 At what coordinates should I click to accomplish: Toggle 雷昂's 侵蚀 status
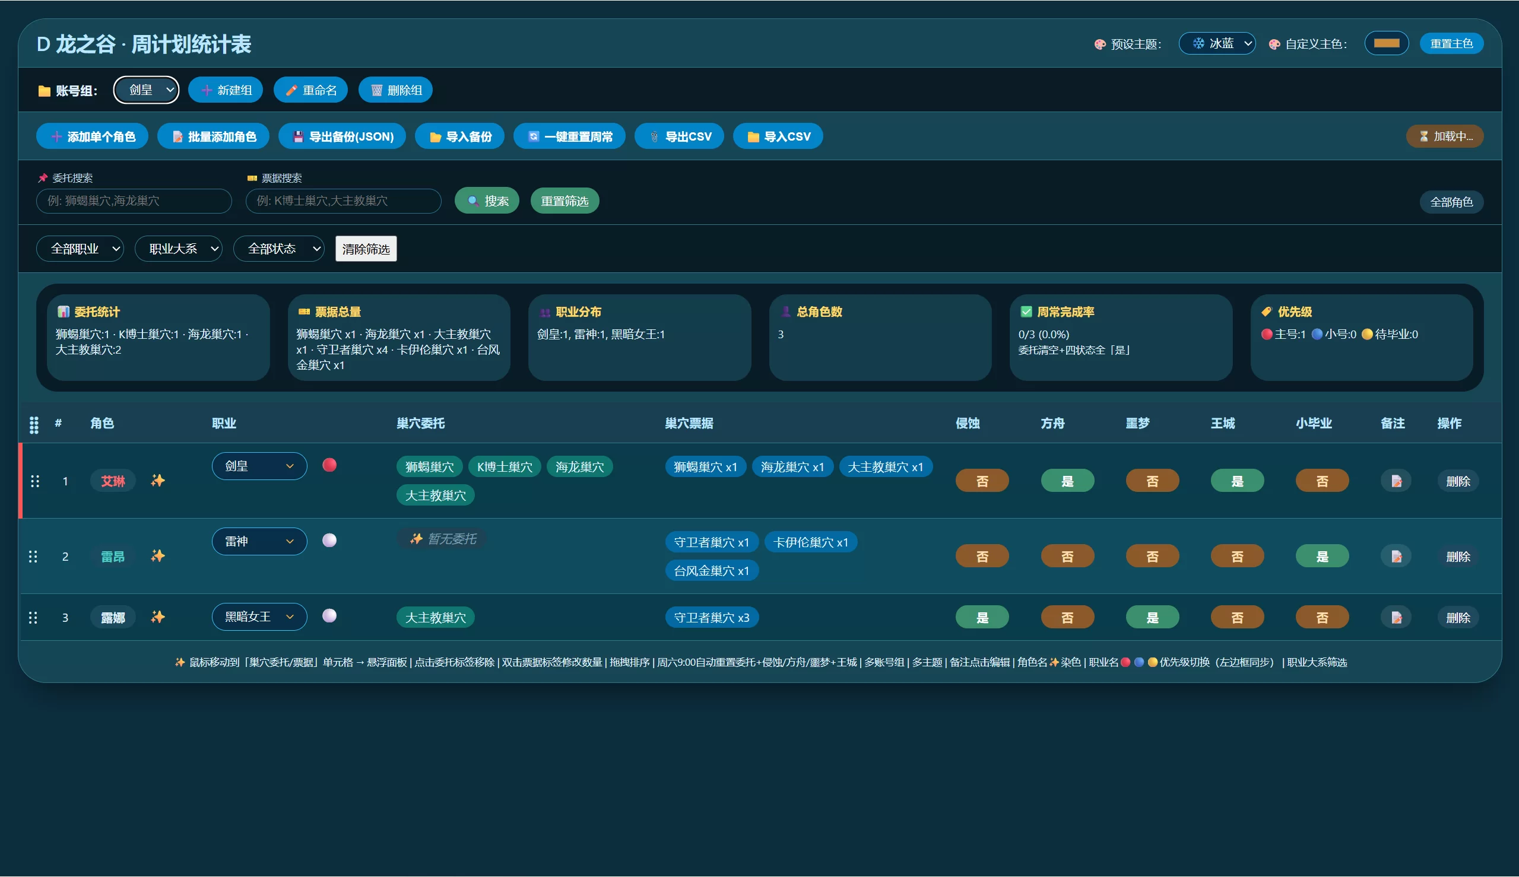click(982, 557)
